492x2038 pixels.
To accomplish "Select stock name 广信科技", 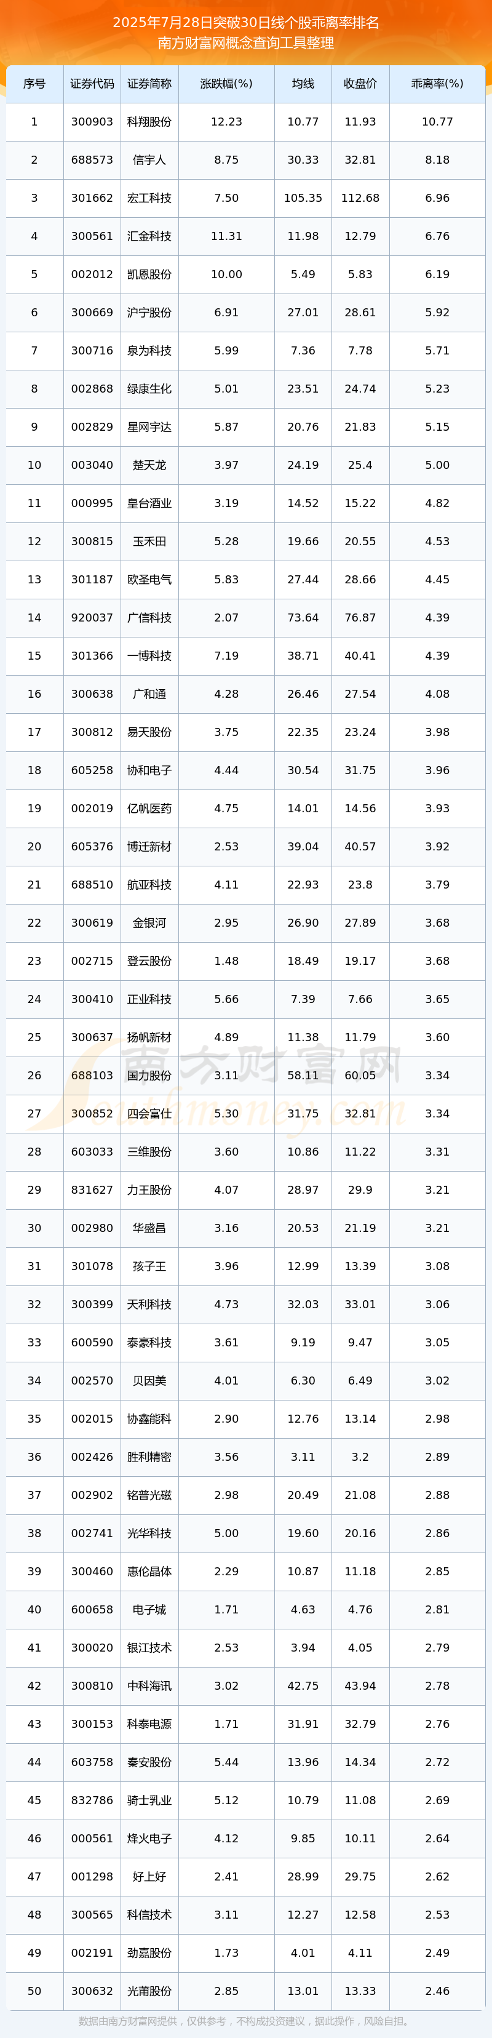I will tap(149, 618).
